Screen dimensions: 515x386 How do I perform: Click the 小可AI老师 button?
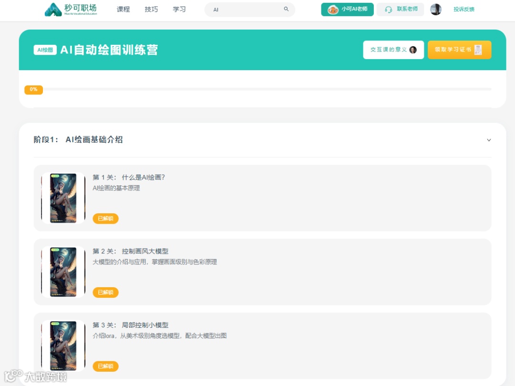tap(347, 9)
